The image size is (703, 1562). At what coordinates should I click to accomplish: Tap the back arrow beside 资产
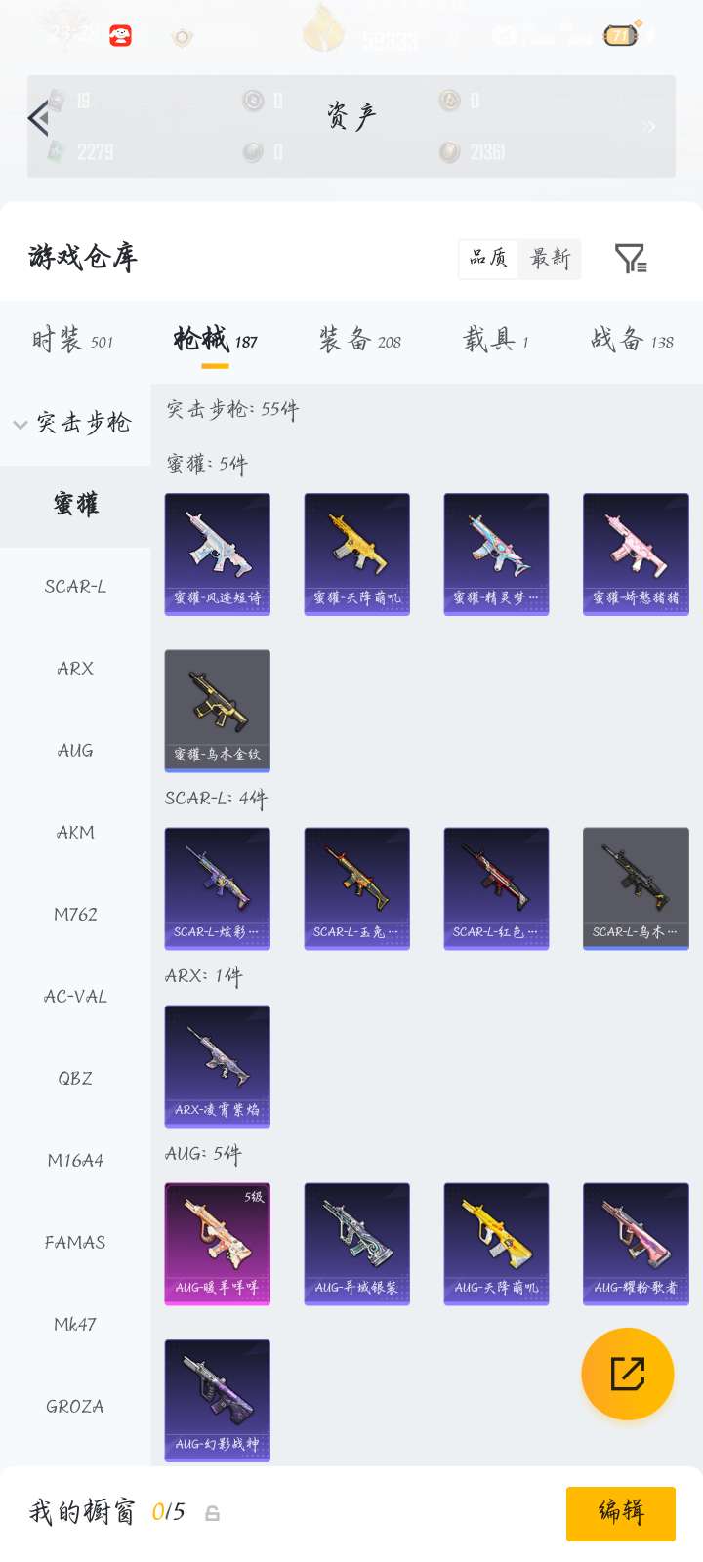pyautogui.click(x=38, y=119)
